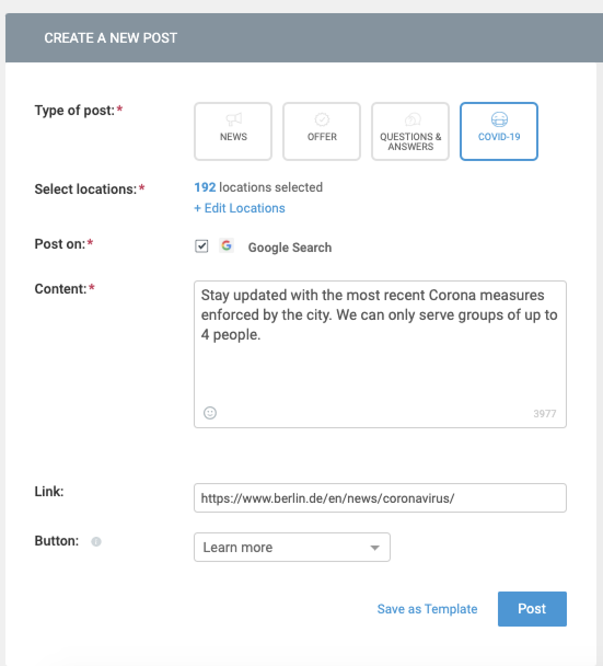Click the 192 locations count
This screenshot has height=666, width=603.
[205, 187]
